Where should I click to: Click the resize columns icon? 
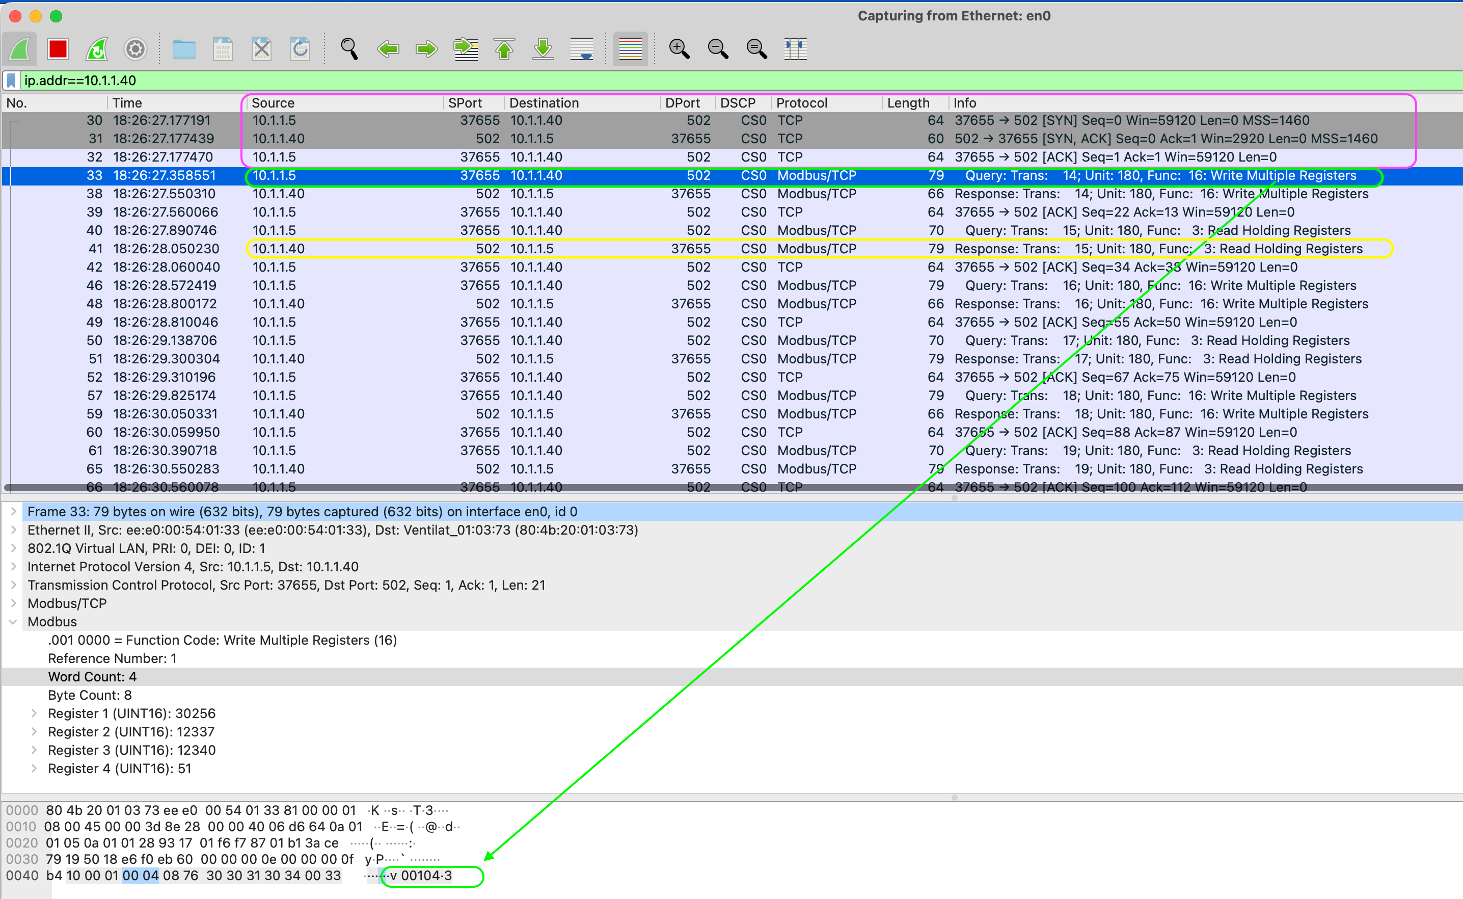coord(795,49)
